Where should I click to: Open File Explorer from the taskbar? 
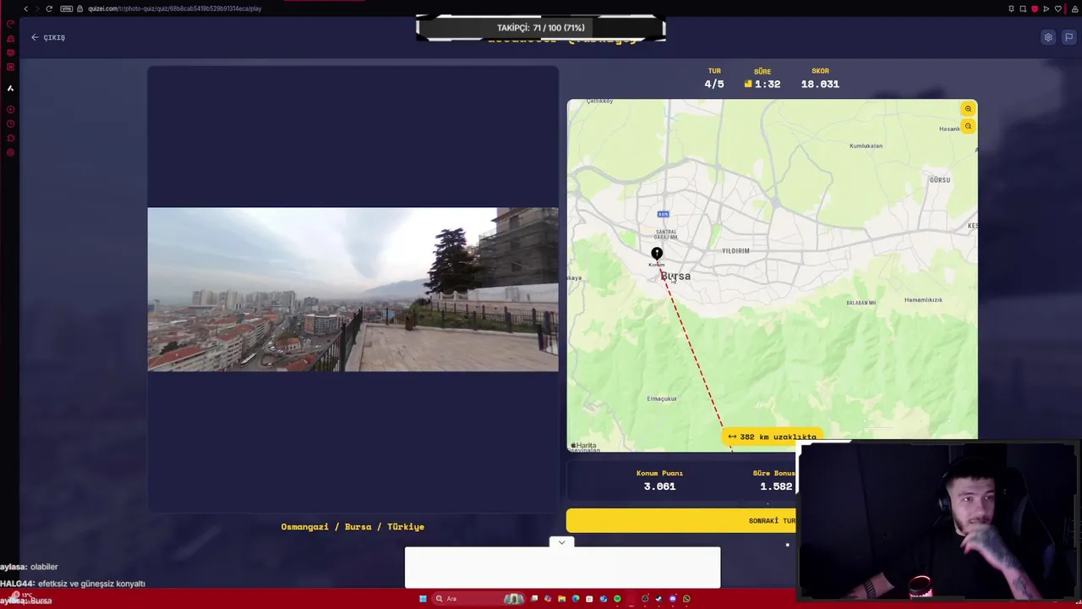(561, 599)
